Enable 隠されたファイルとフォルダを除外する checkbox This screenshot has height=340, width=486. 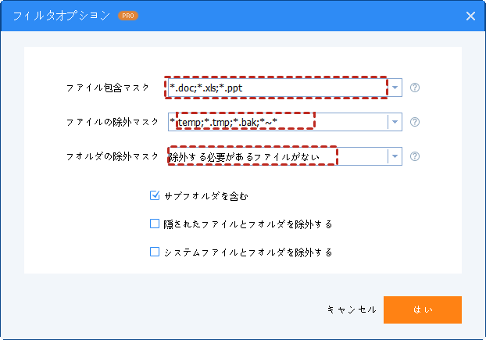coord(155,224)
